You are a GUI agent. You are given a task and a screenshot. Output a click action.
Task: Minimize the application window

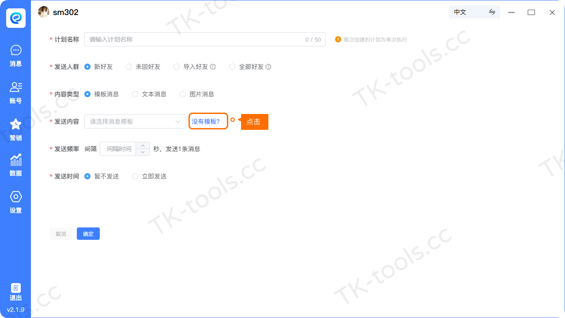tap(511, 12)
